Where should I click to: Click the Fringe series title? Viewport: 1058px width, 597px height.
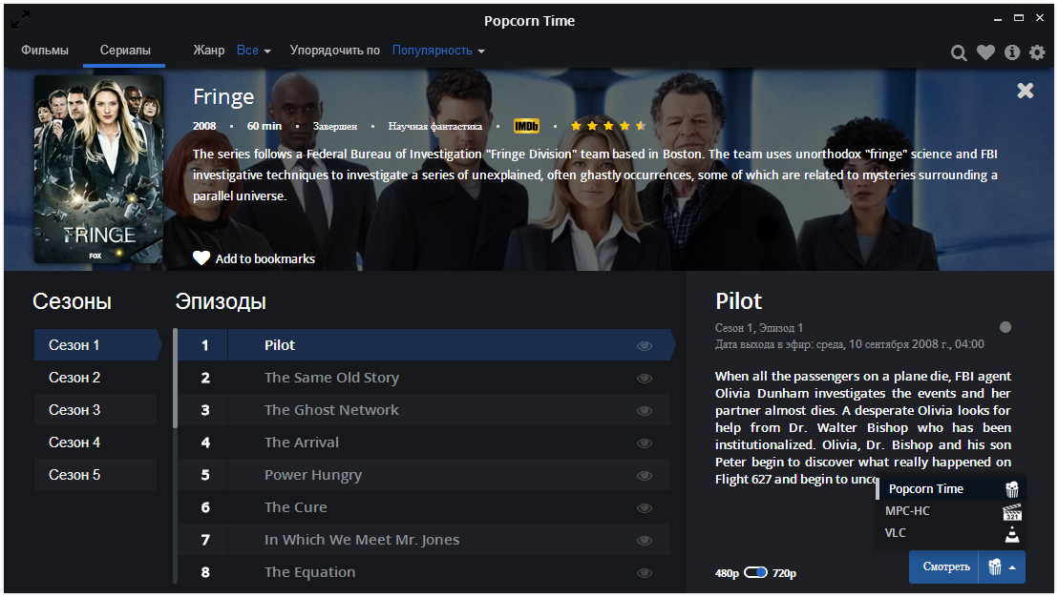(223, 97)
